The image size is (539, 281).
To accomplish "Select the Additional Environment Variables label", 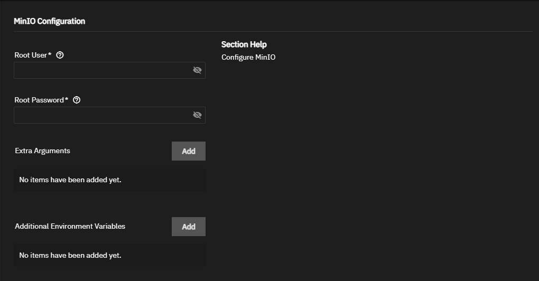I will coord(70,227).
